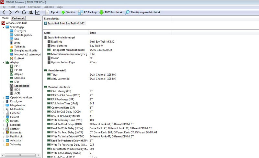Open the Súgó menu

click(x=60, y=7)
